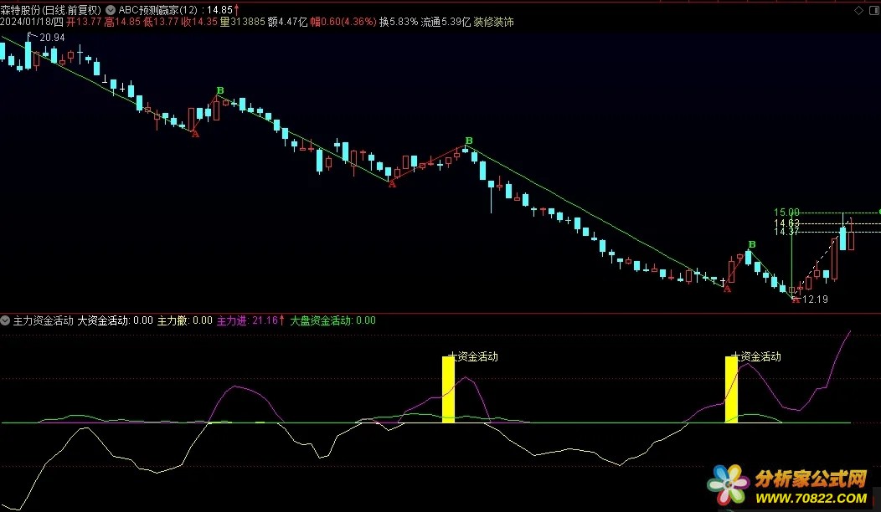Click the 14.37 price level label

click(x=786, y=231)
